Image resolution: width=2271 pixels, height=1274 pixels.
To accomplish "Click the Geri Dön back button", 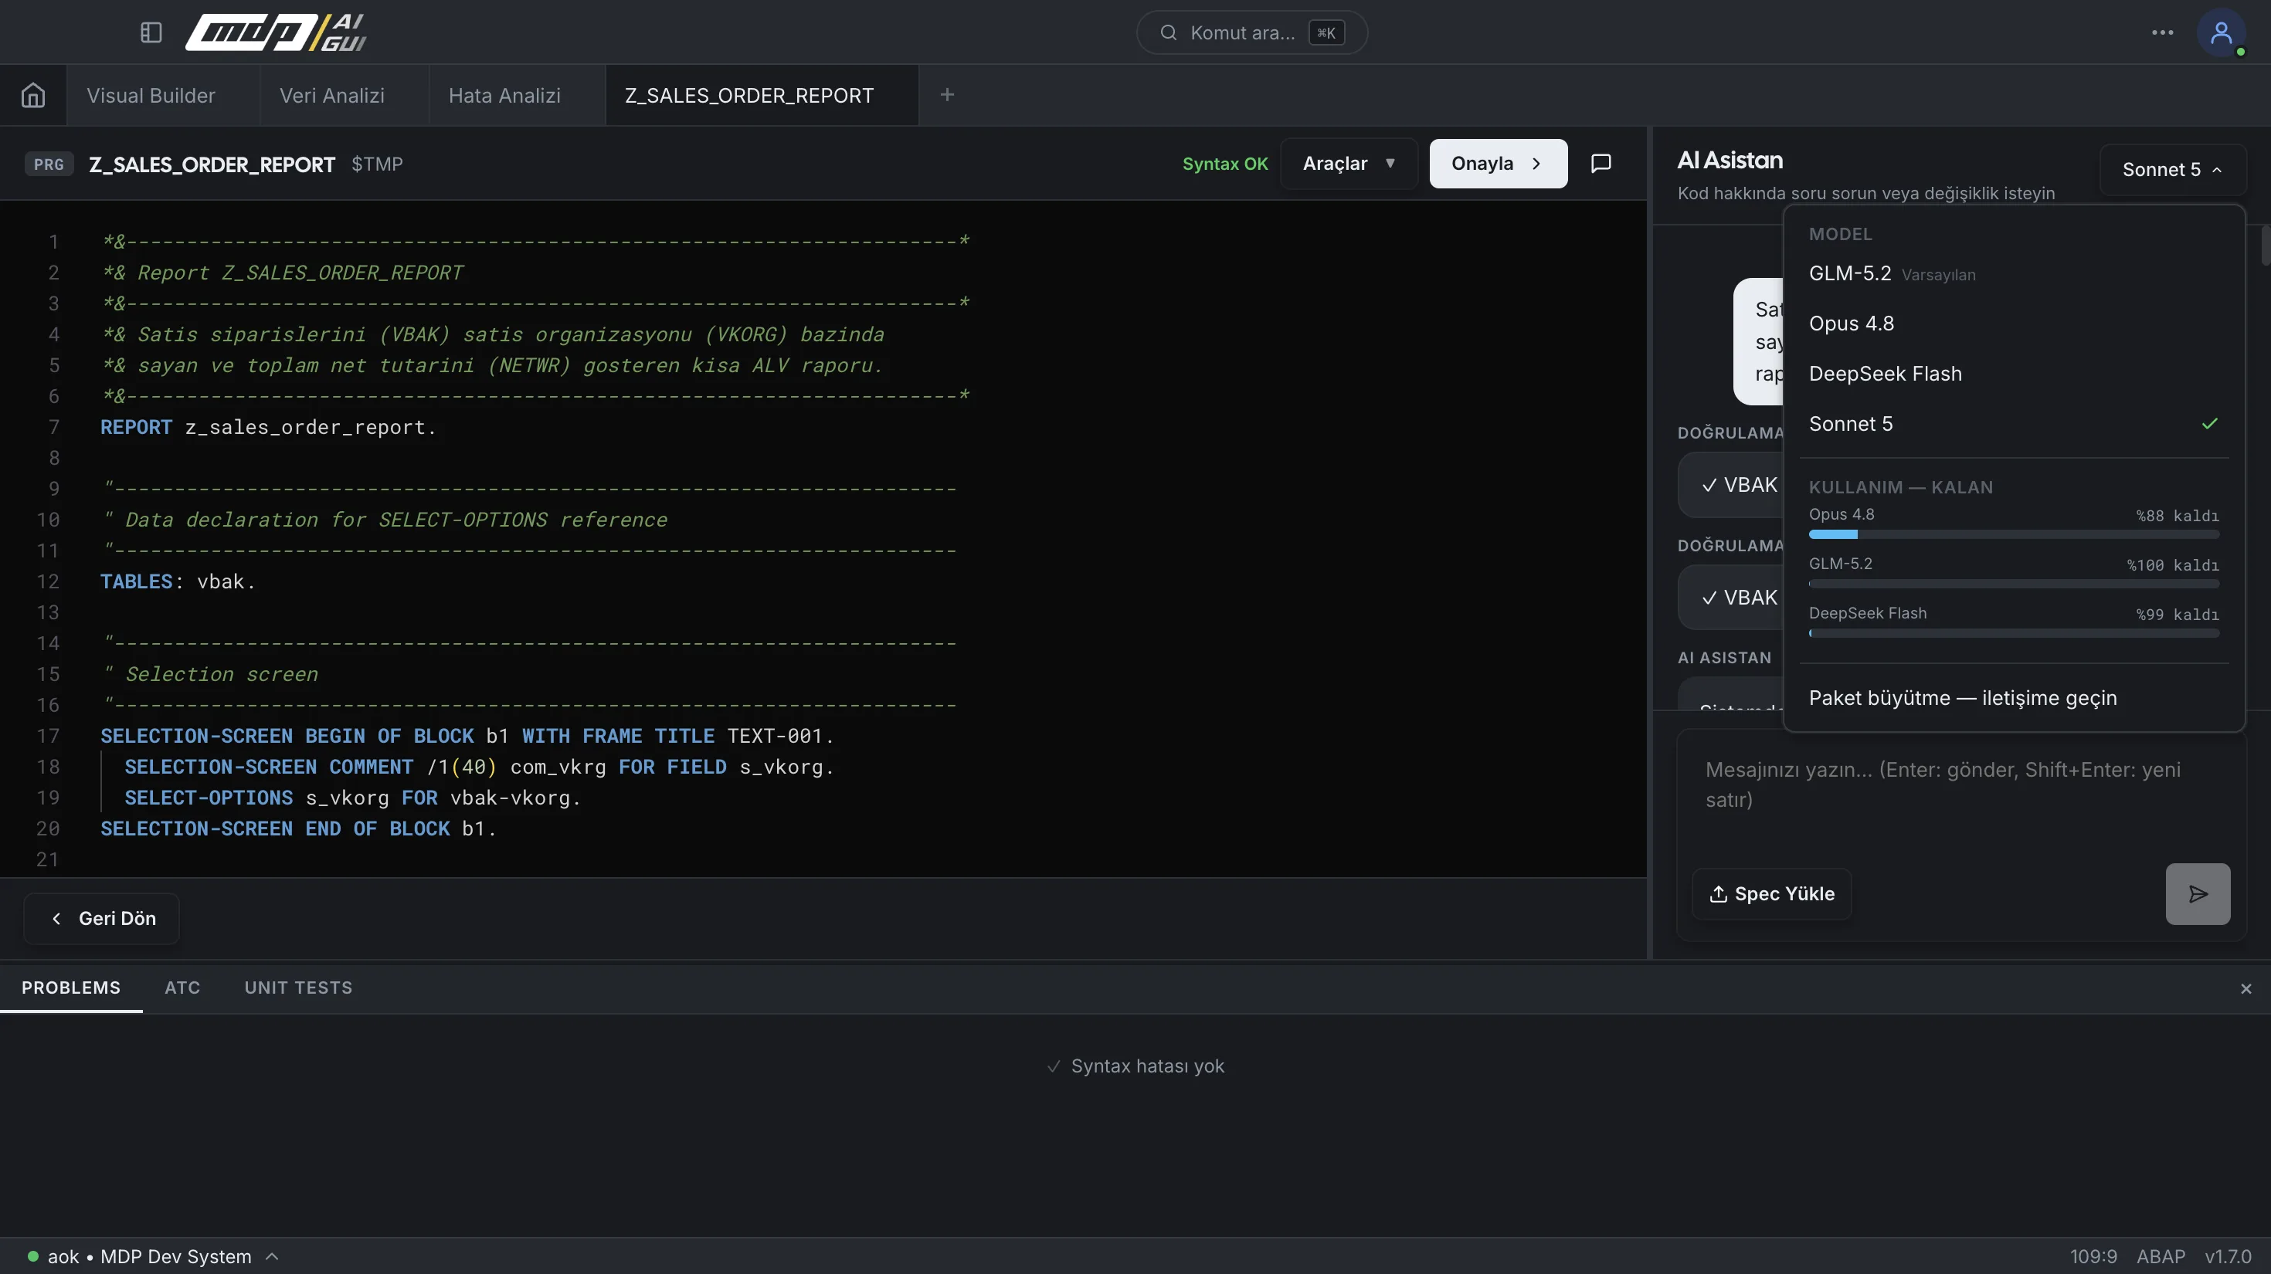I will click(101, 918).
